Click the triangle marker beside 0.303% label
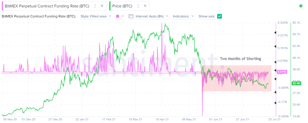Image resolution: width=308 pixels, height=123 pixels. [x=275, y=23]
